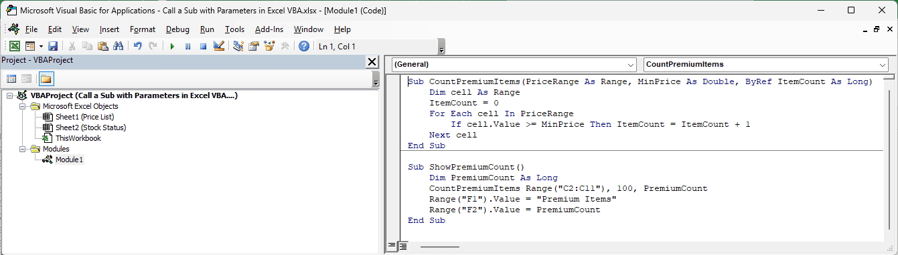Click the Break pause icon

[x=188, y=46]
